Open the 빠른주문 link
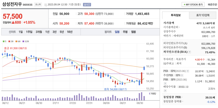Screen dimensions: 218x108 tap(213, 4)
